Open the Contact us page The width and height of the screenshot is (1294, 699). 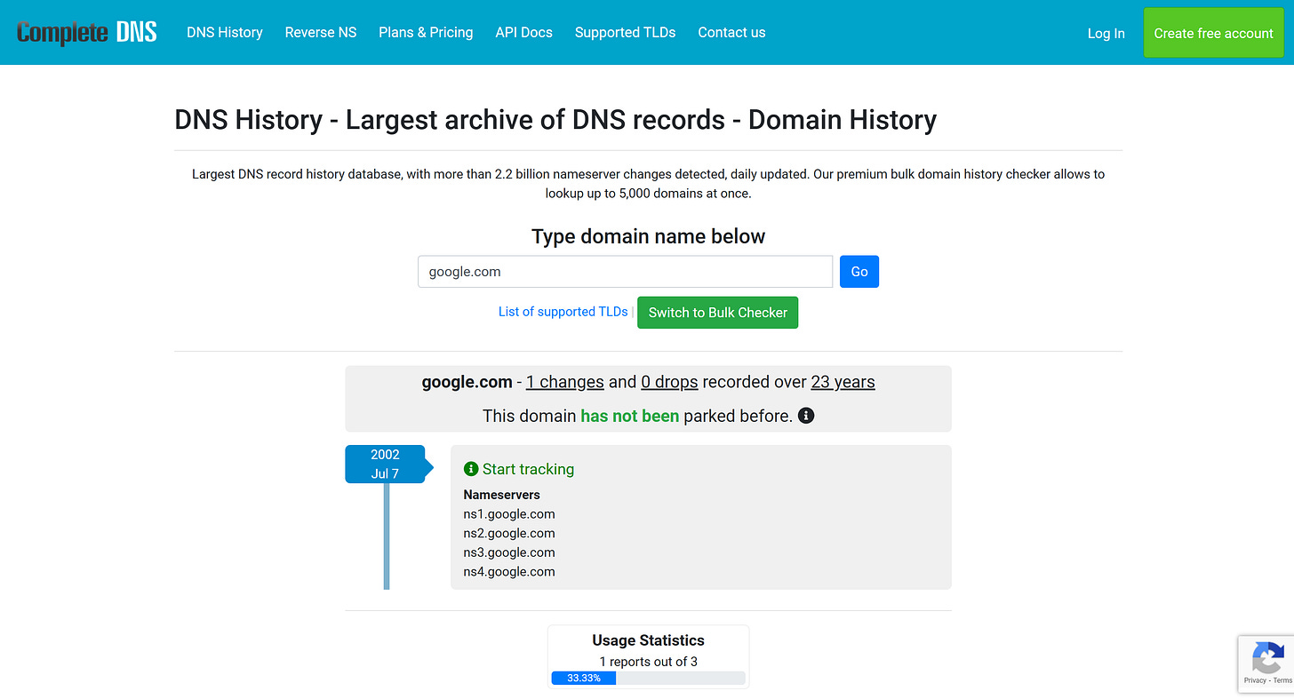731,32
